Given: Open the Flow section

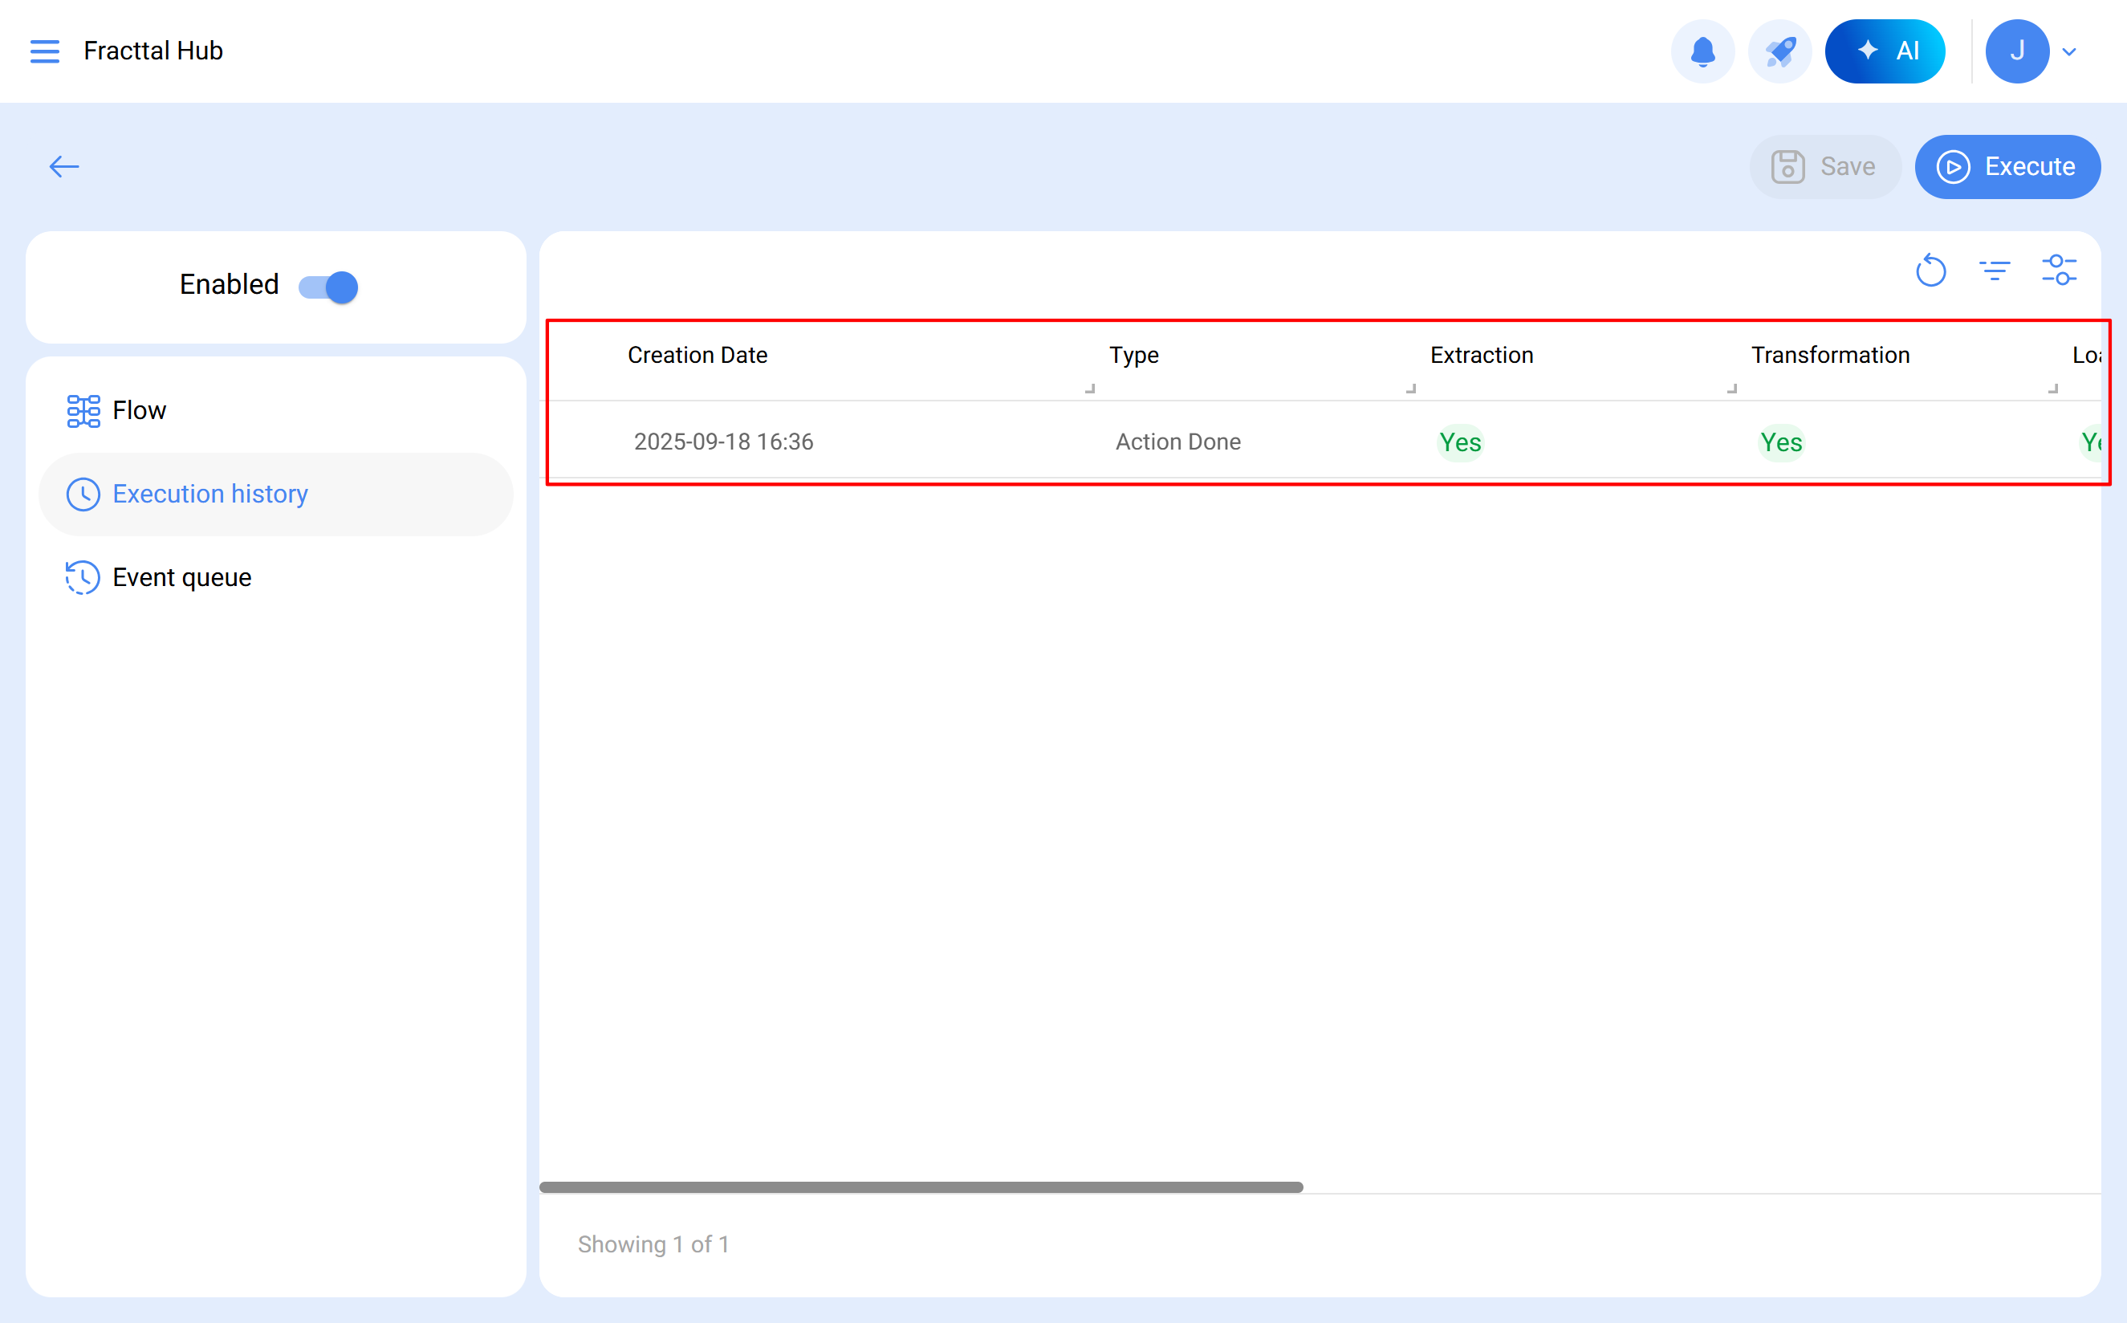Looking at the screenshot, I should [x=139, y=410].
